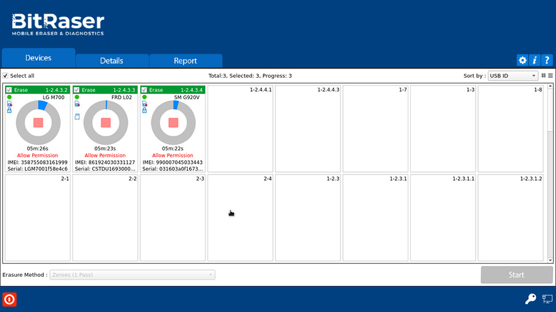Click Allow Permission on FRD L02

point(105,155)
